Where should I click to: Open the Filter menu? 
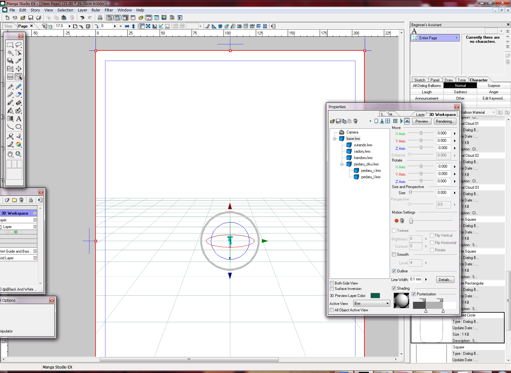coord(109,10)
